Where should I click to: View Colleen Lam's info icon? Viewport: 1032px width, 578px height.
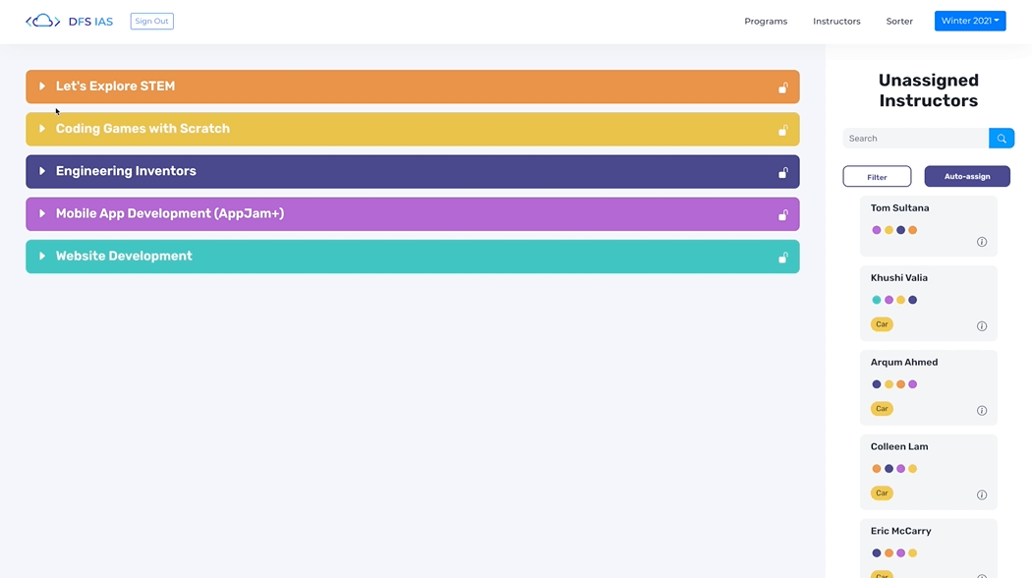(x=981, y=495)
